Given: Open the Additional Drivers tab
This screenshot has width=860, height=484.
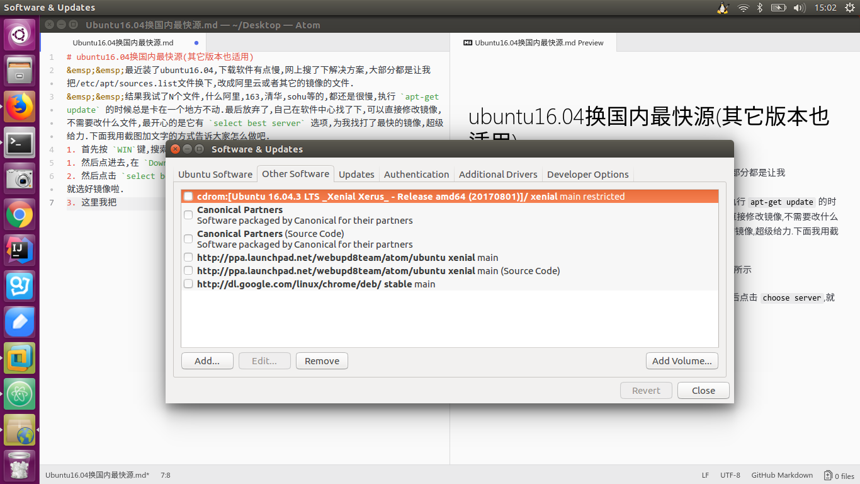Looking at the screenshot, I should tap(498, 175).
